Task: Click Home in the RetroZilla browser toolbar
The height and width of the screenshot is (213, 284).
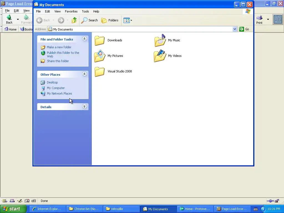Action: click(x=11, y=29)
